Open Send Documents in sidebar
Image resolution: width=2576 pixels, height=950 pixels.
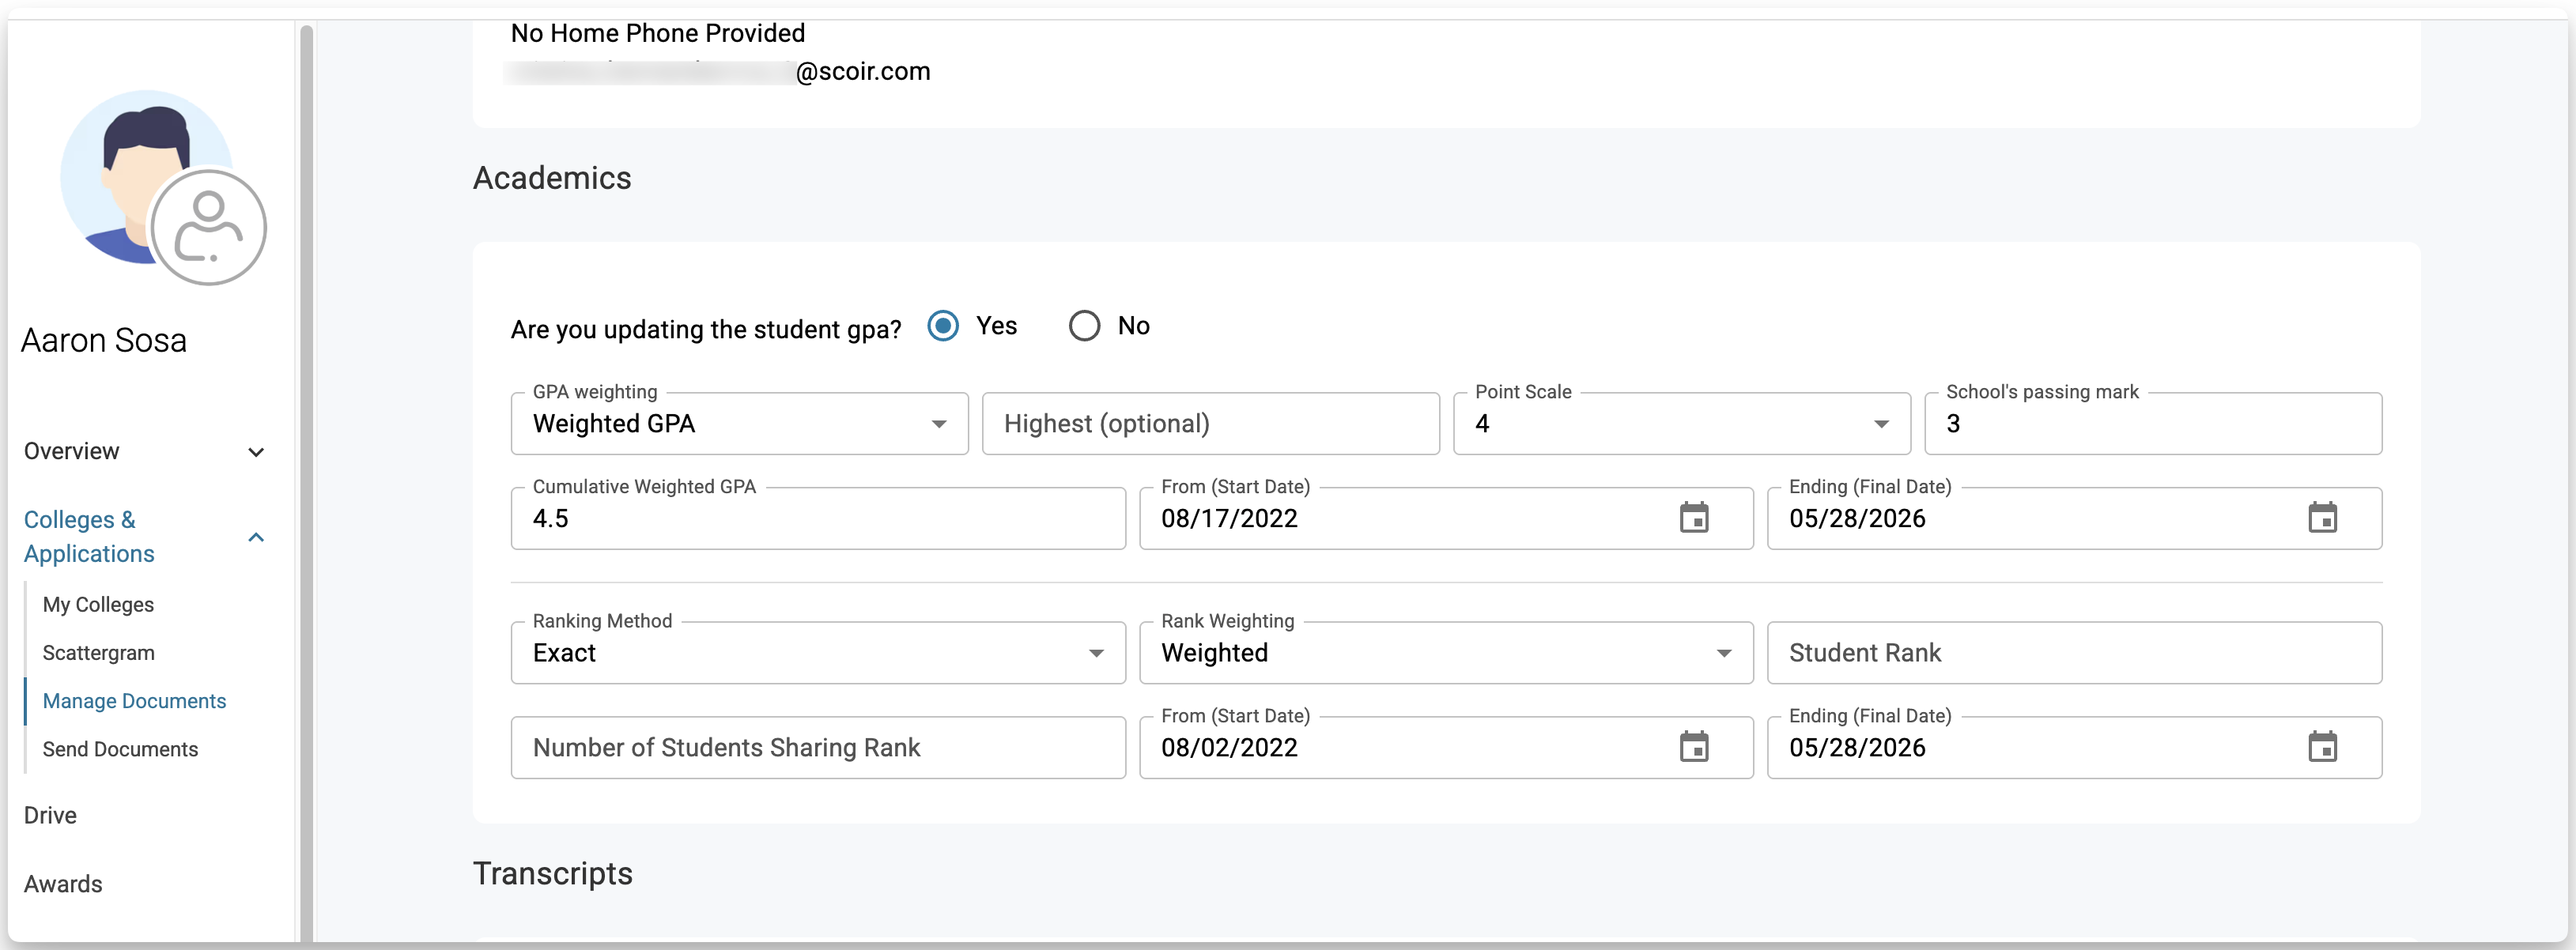(120, 749)
